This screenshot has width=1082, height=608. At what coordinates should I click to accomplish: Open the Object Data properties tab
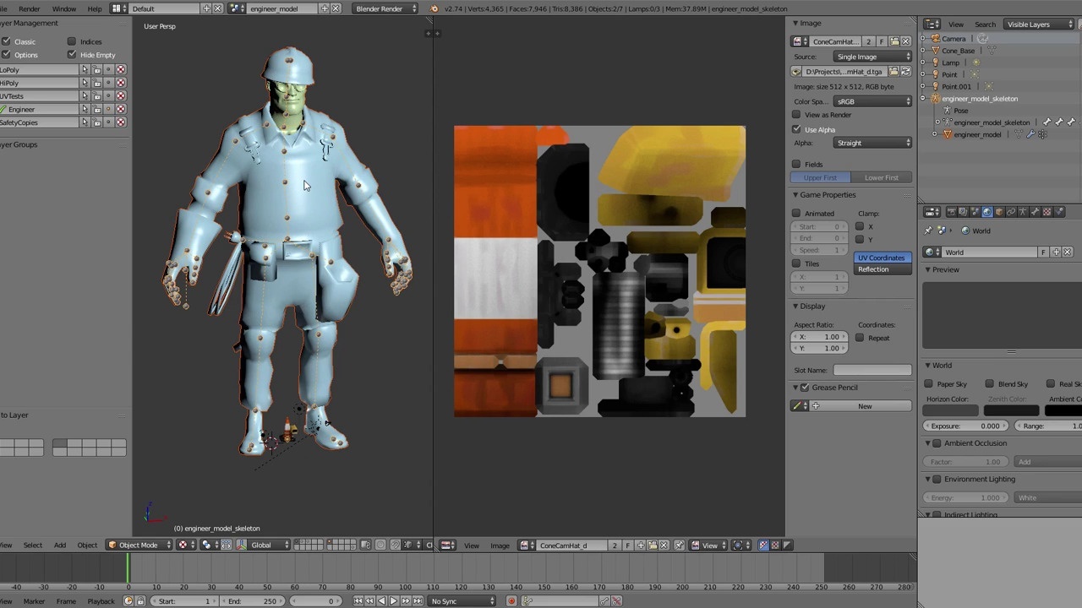(x=1023, y=211)
